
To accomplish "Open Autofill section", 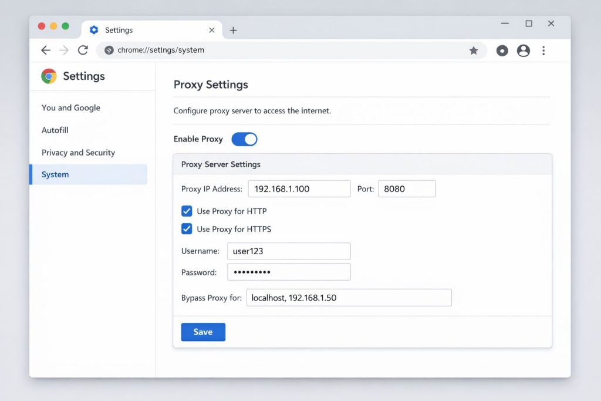I will click(55, 130).
